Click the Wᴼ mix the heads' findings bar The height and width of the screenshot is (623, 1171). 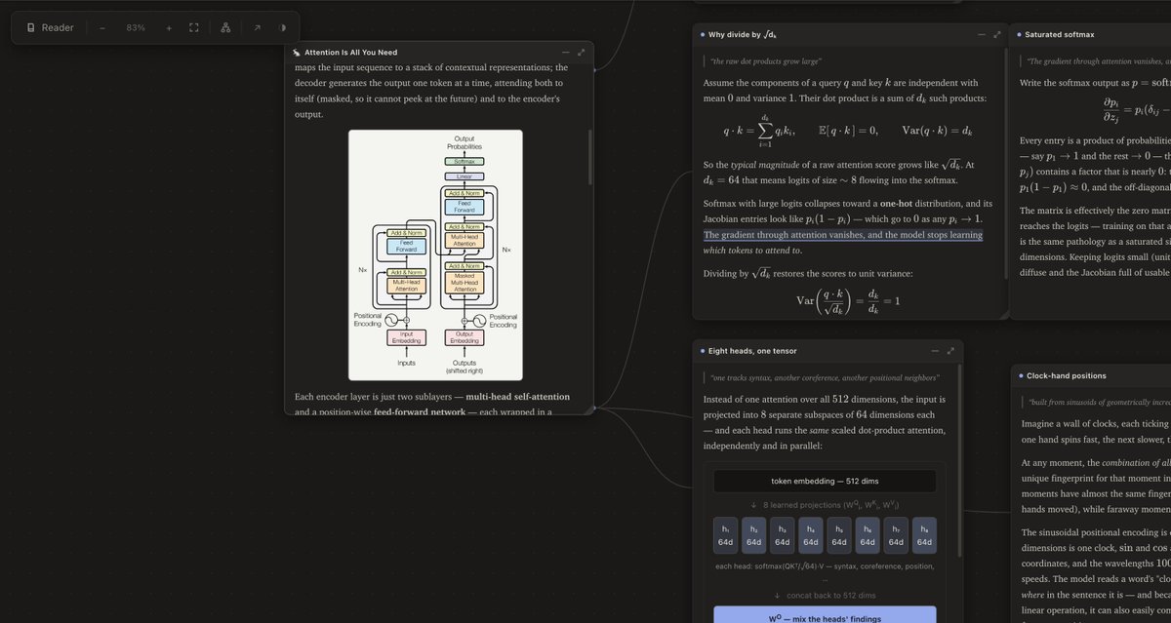(x=825, y=614)
